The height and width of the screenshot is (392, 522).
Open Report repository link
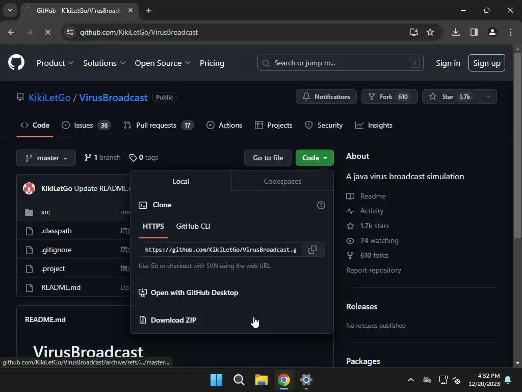point(374,270)
